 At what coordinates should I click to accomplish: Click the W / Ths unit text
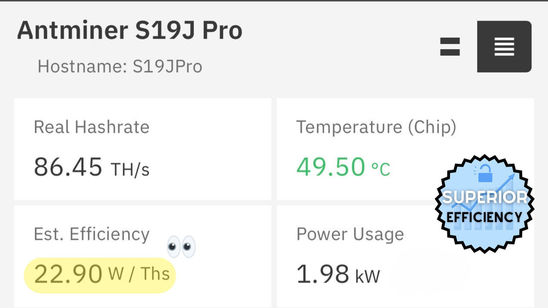(x=139, y=274)
